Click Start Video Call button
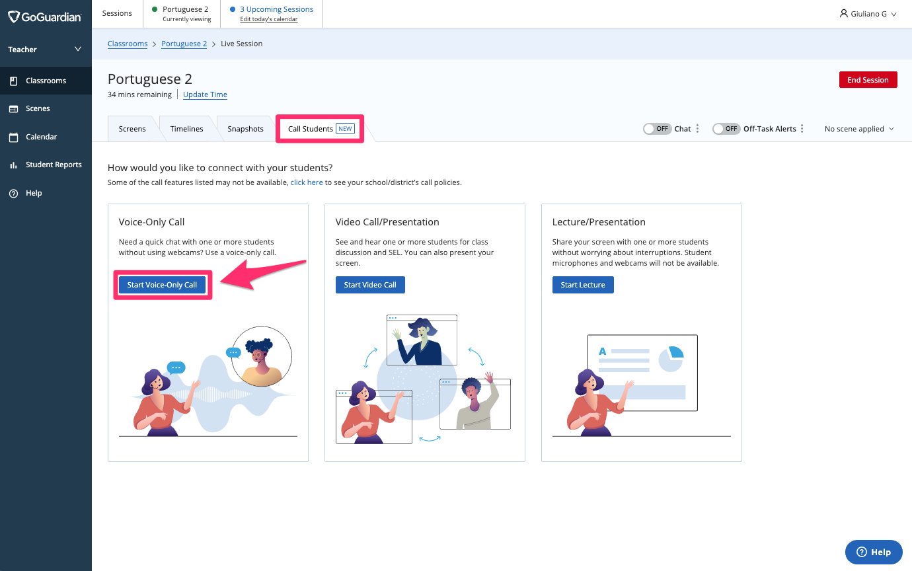The width and height of the screenshot is (912, 571). pyautogui.click(x=370, y=285)
